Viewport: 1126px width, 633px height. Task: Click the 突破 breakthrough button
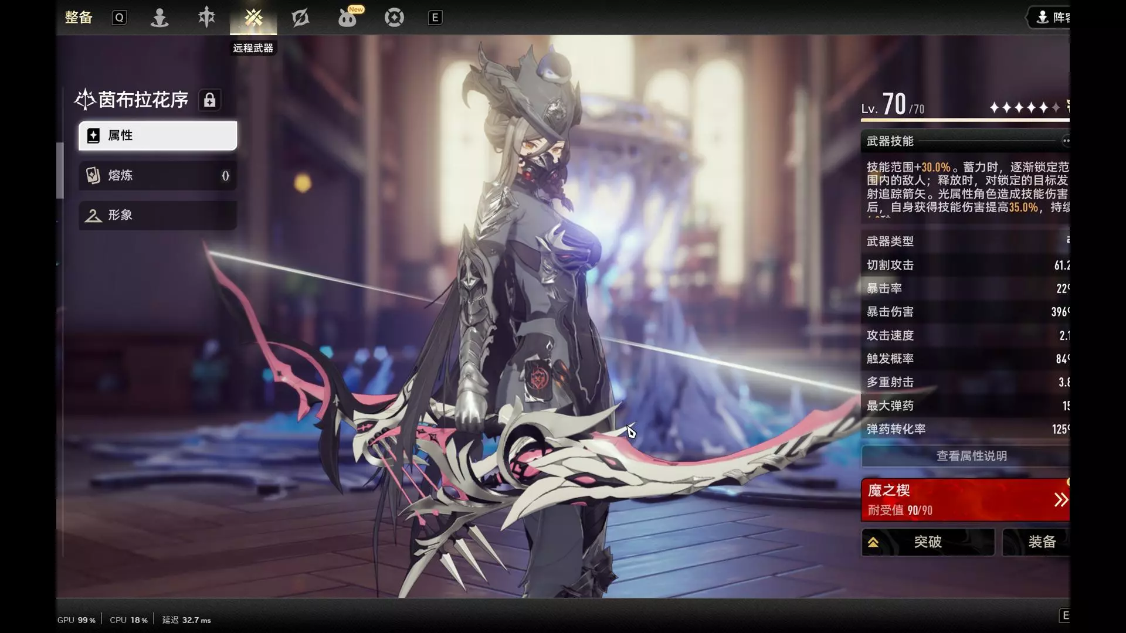[x=928, y=542]
